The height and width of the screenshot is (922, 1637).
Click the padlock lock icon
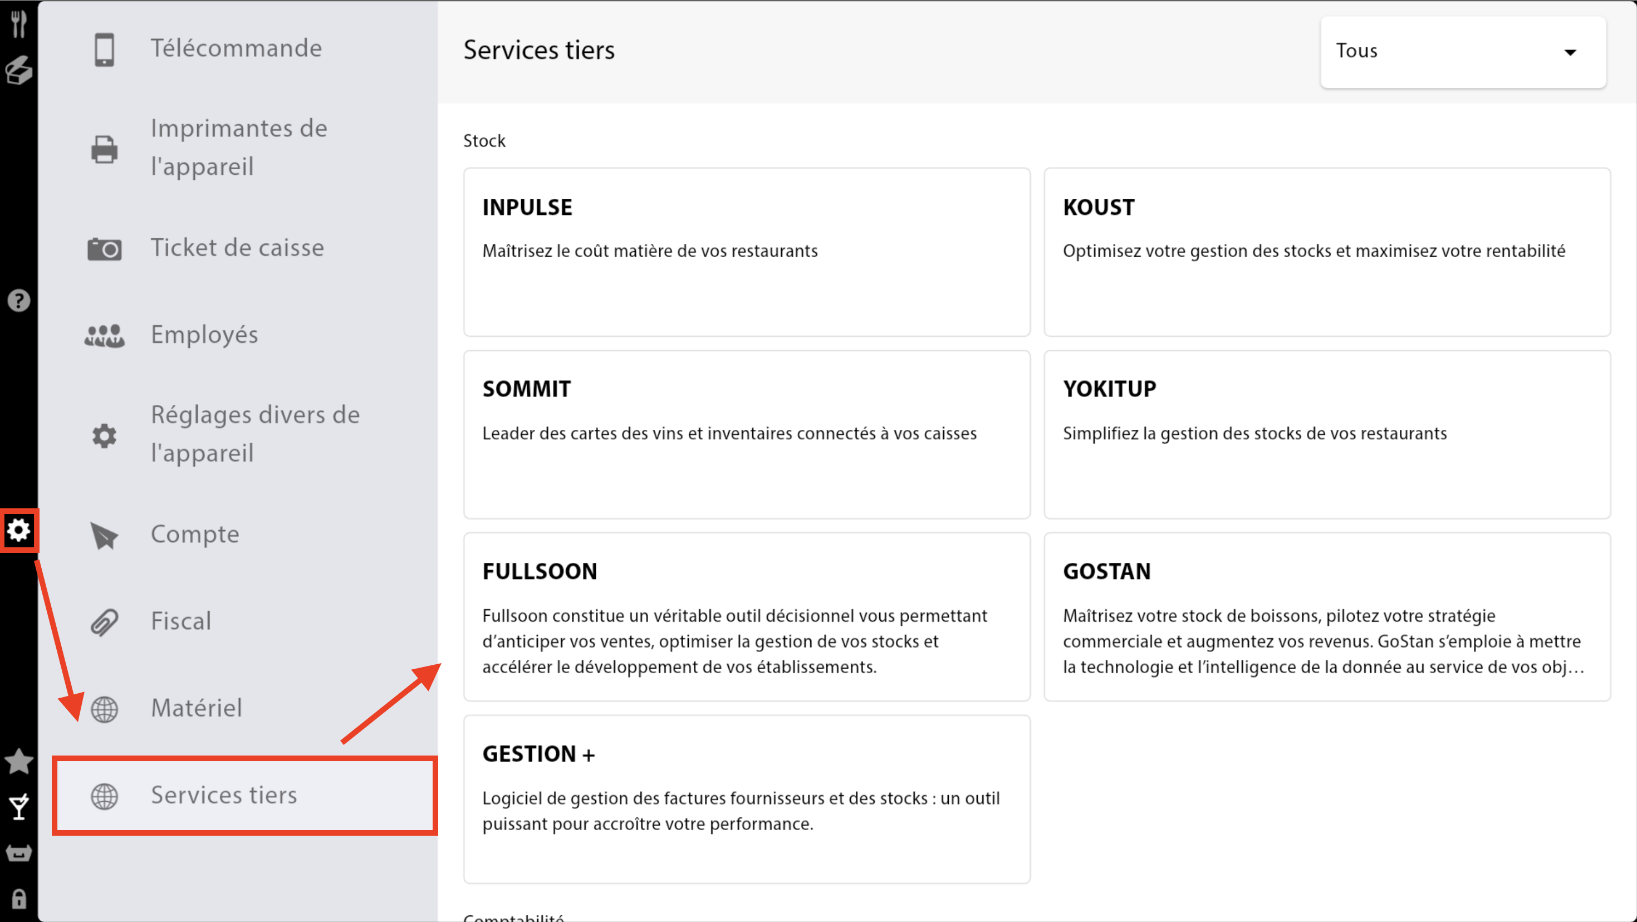click(18, 899)
